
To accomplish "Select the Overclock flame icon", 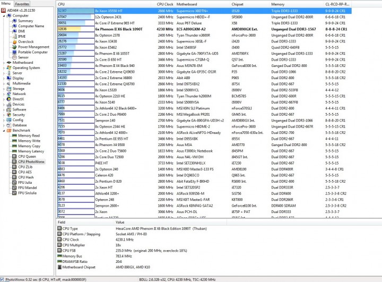I will [14, 41].
